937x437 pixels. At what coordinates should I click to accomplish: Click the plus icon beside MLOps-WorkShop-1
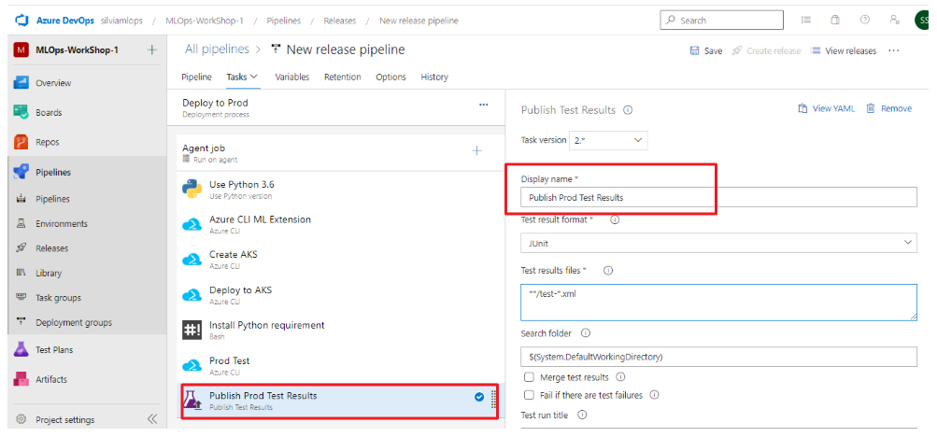[152, 50]
